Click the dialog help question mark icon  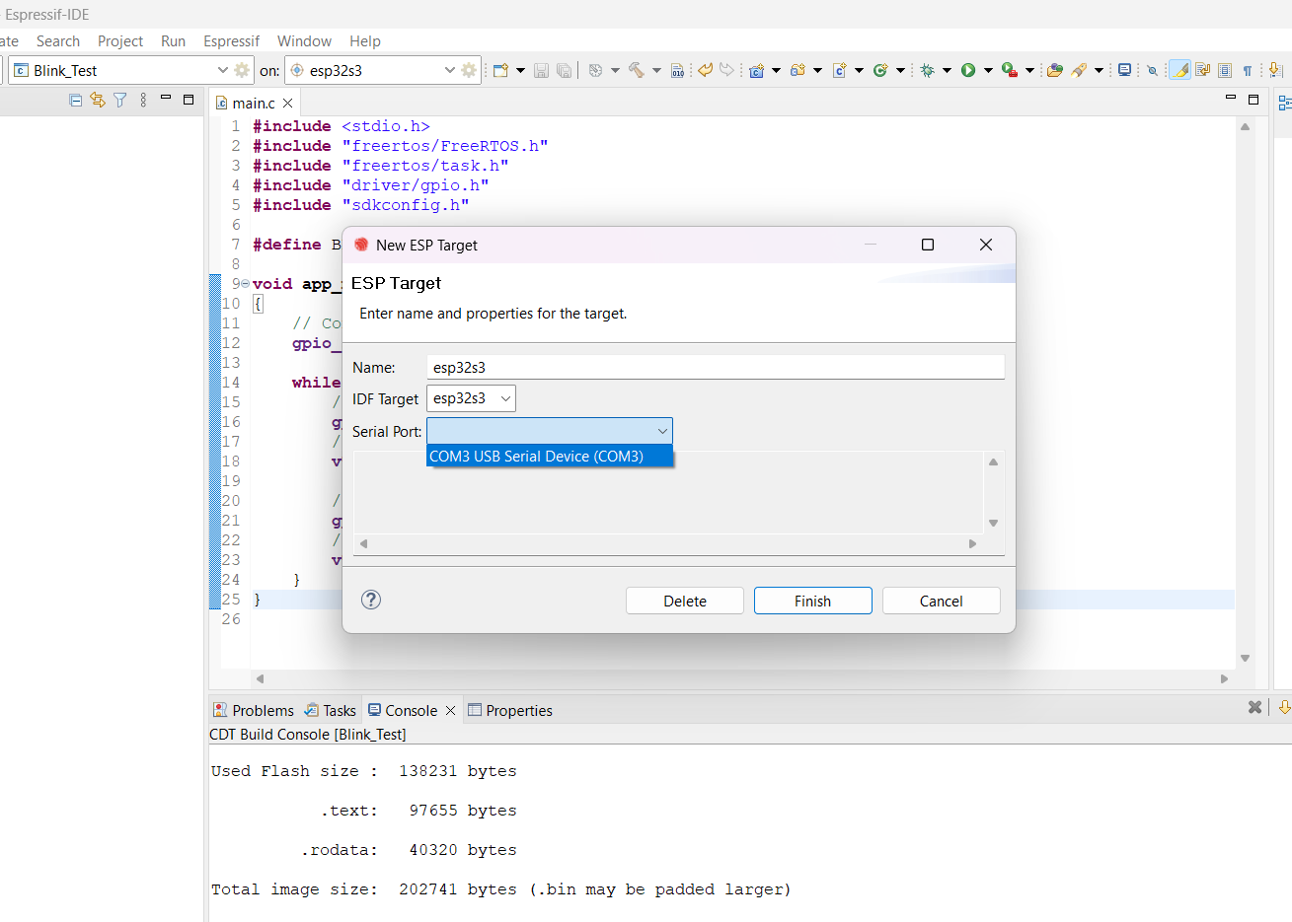point(371,600)
